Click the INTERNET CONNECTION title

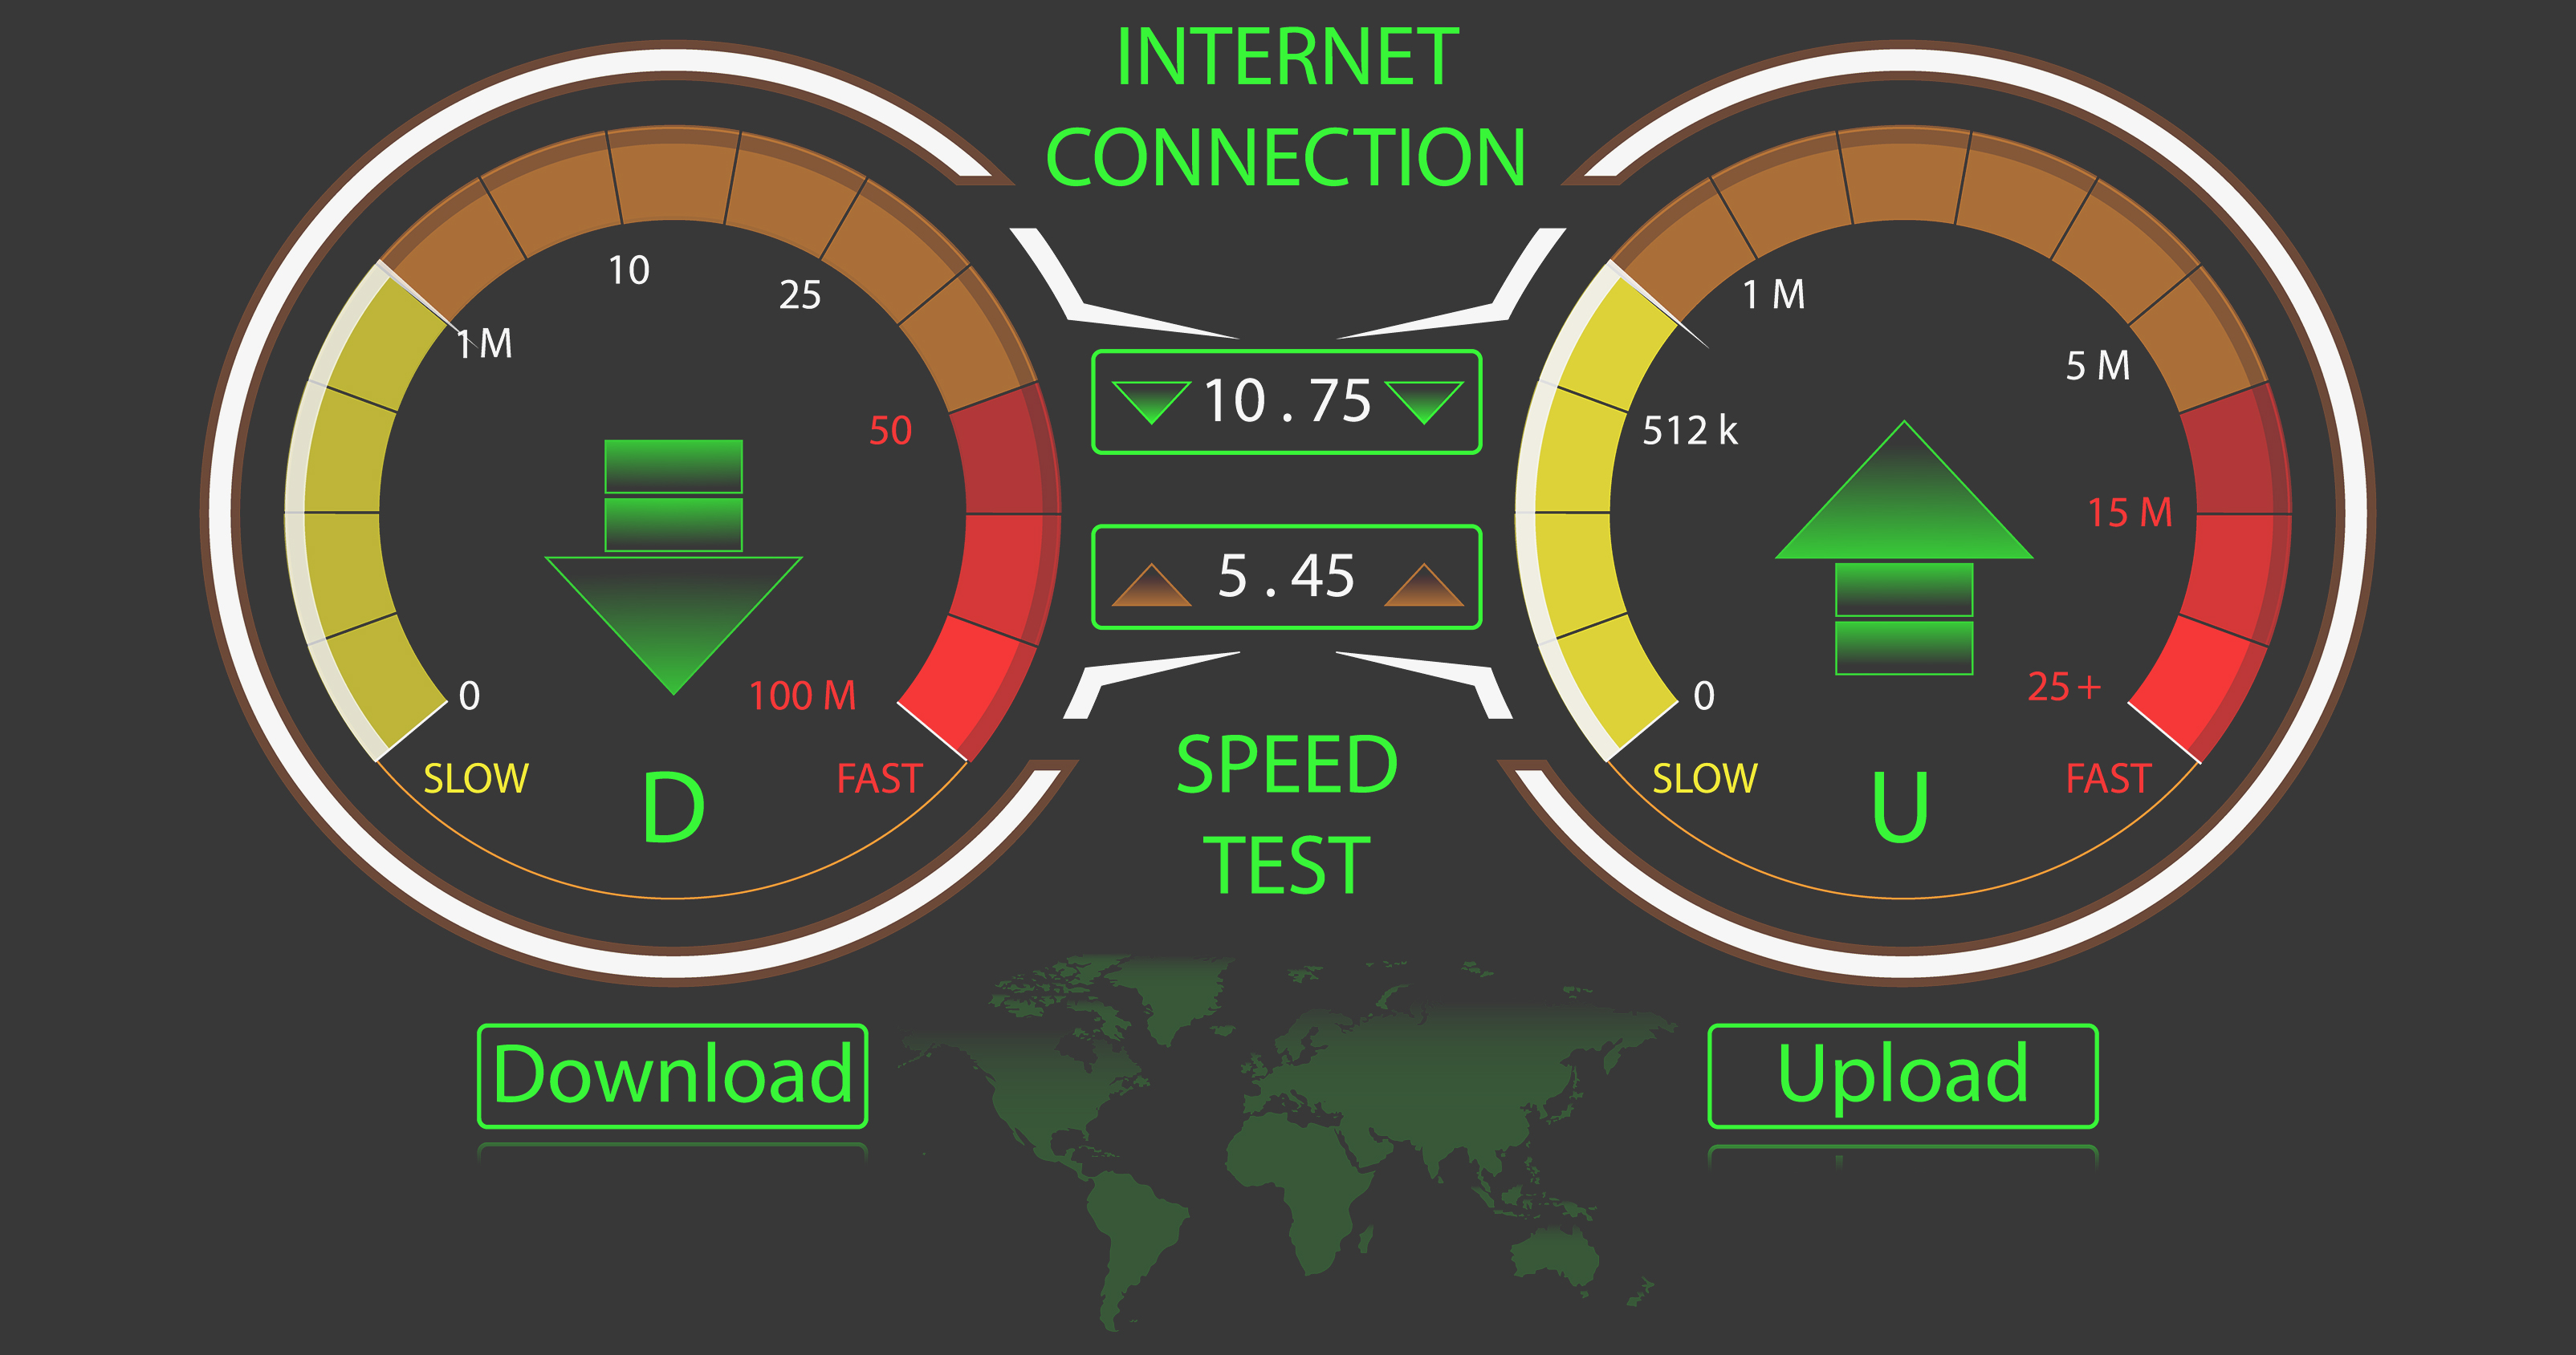coord(1286,107)
